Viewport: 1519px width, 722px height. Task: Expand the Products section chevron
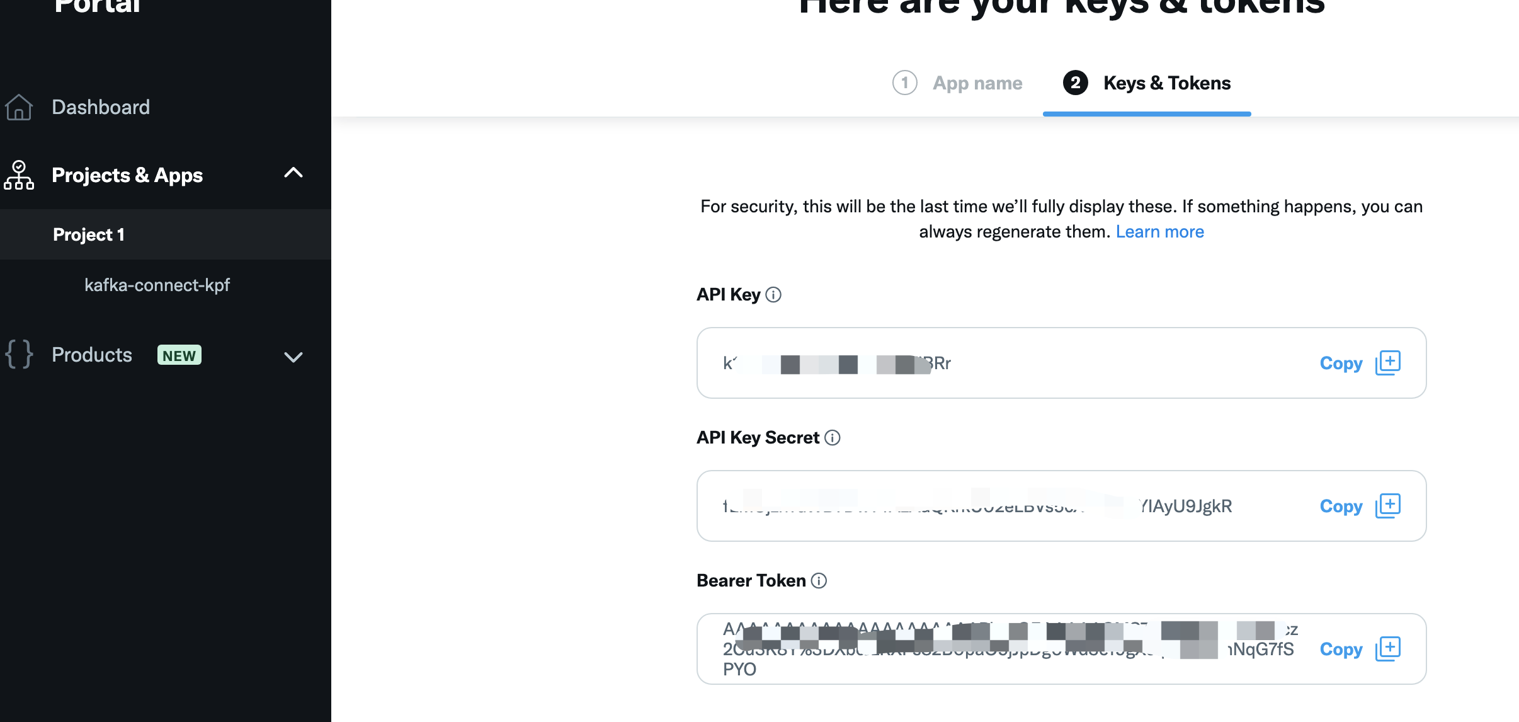coord(293,357)
